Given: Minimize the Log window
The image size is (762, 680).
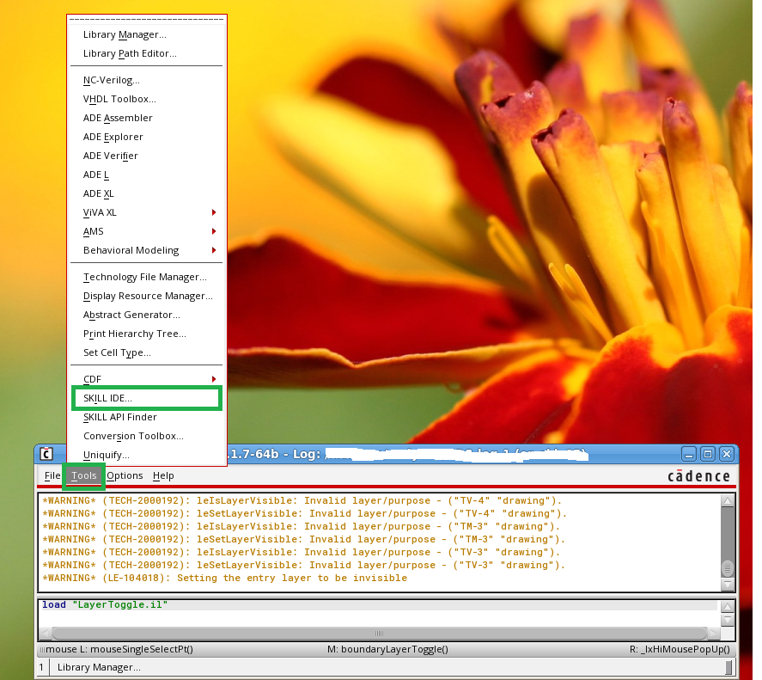Looking at the screenshot, I should (x=690, y=454).
